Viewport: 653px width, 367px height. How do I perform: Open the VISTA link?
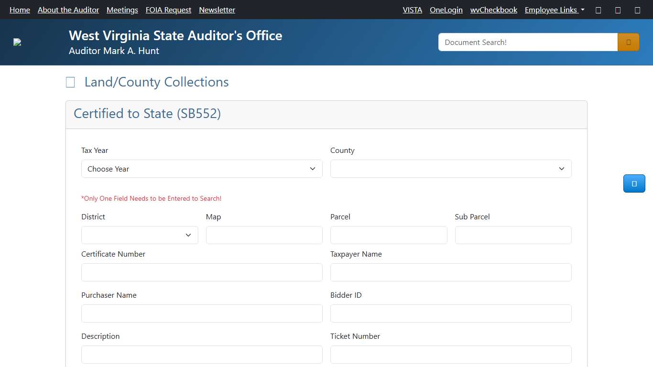tap(412, 10)
